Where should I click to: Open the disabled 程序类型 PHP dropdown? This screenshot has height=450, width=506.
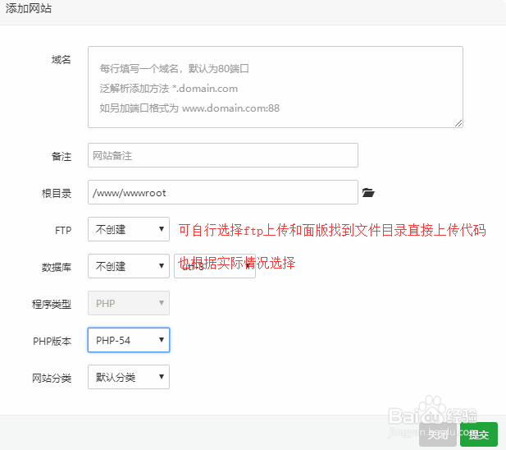click(x=129, y=303)
